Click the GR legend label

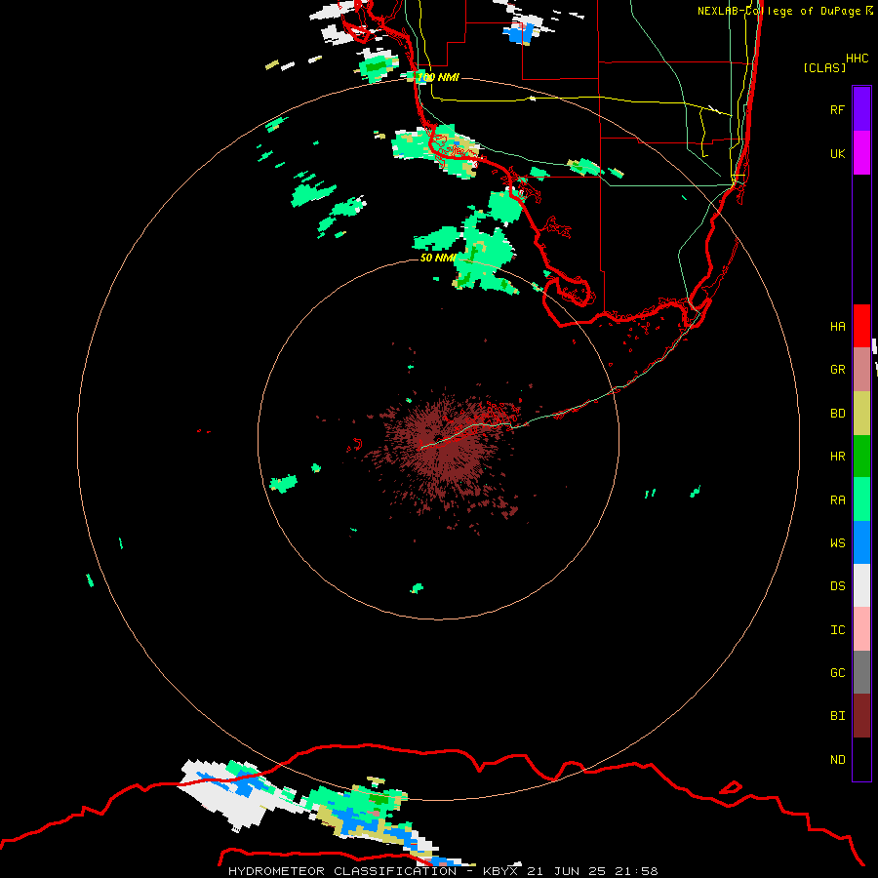(x=838, y=370)
